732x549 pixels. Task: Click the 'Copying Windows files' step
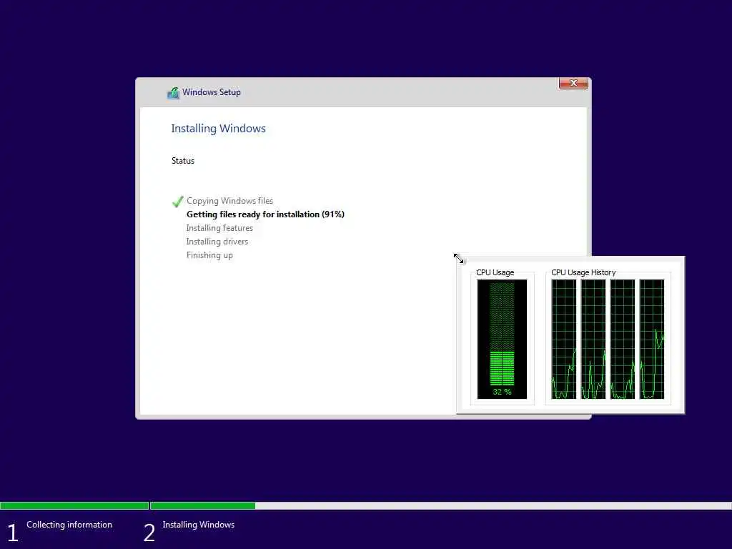(x=229, y=201)
